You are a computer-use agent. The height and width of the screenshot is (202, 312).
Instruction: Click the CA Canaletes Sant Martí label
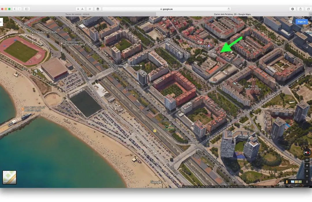point(43,32)
